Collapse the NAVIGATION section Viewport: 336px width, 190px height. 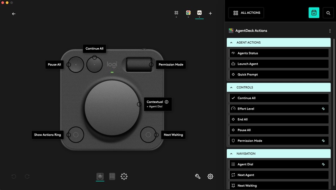(231, 154)
